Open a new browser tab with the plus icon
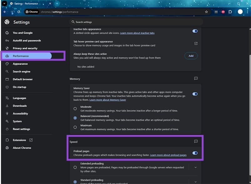The height and width of the screenshot is (184, 251). pos(56,3)
